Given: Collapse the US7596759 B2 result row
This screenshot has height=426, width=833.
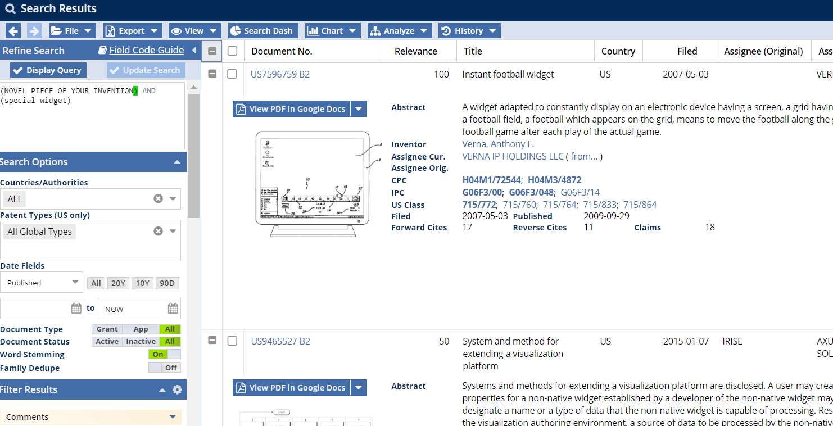Looking at the screenshot, I should point(212,74).
